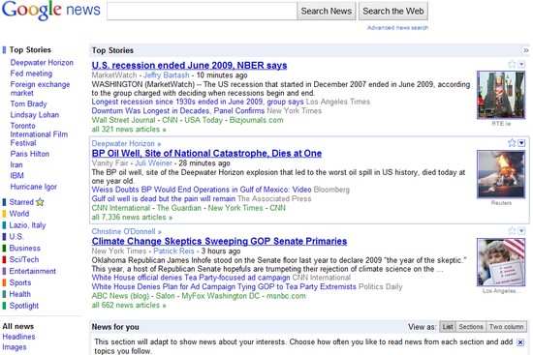Image resolution: width=533 pixels, height=355 pixels.
Task: Click the Search the Web button
Action: pyautogui.click(x=393, y=12)
